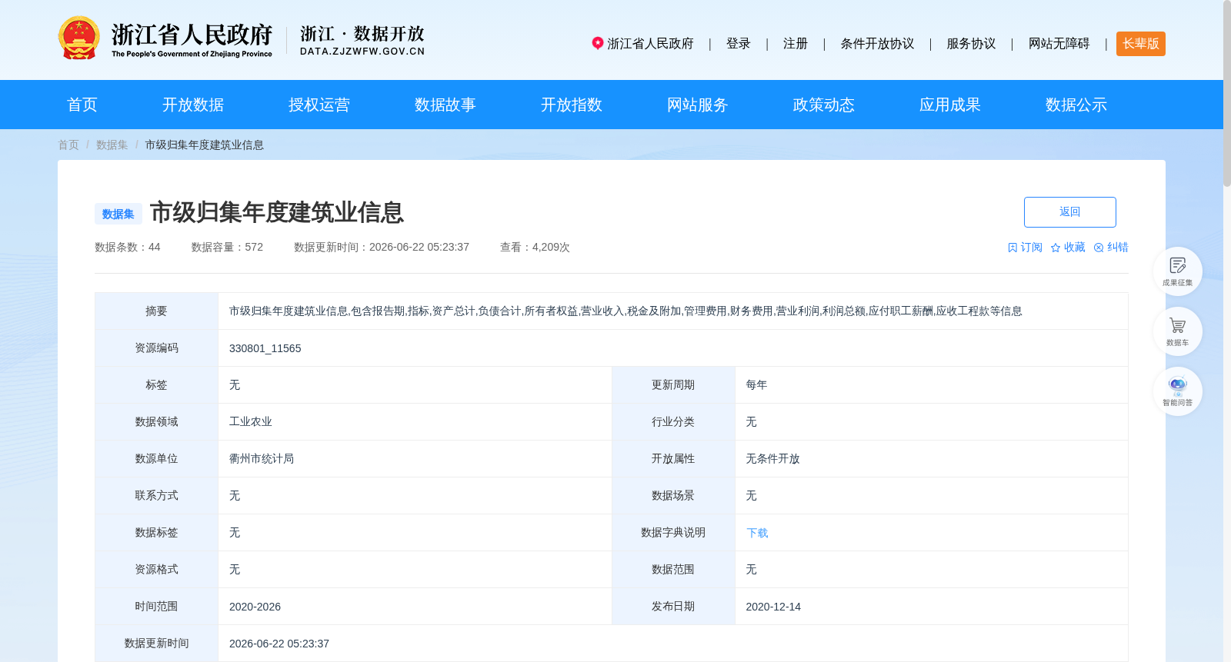Click the 摘要 row label
Viewport: 1231px width, 662px height.
tap(157, 311)
